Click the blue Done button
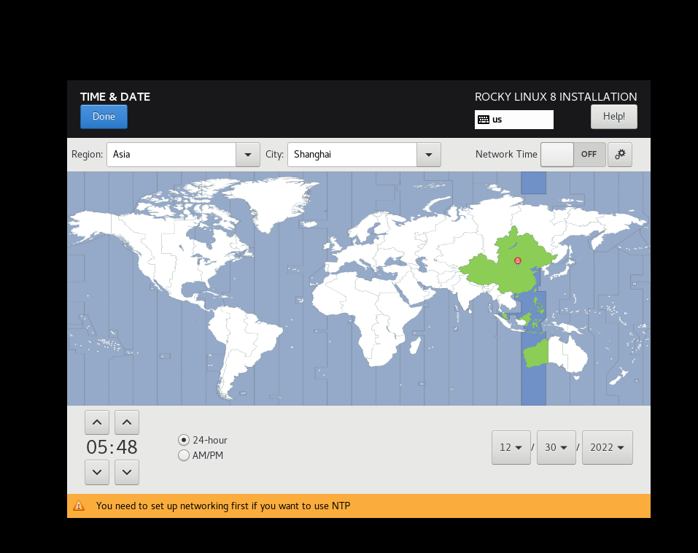Viewport: 698px width, 553px height. point(104,117)
